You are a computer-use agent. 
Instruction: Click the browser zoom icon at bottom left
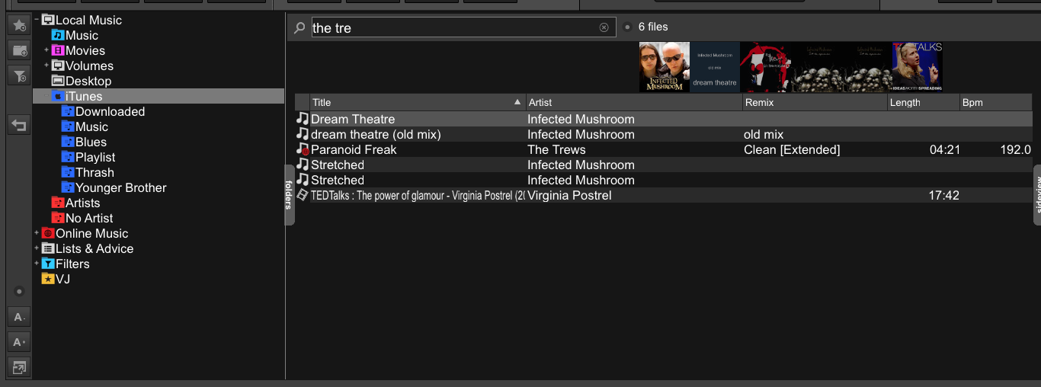click(x=18, y=367)
